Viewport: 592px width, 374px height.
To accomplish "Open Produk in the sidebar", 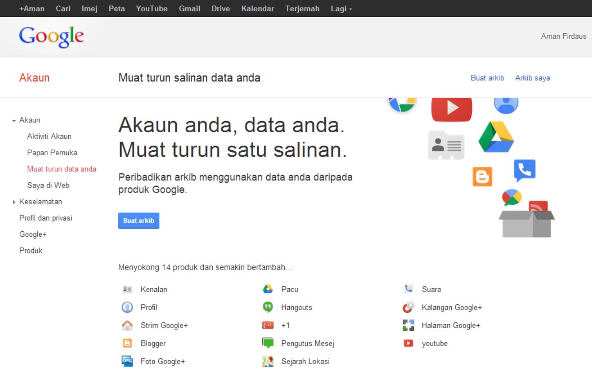I will 31,251.
